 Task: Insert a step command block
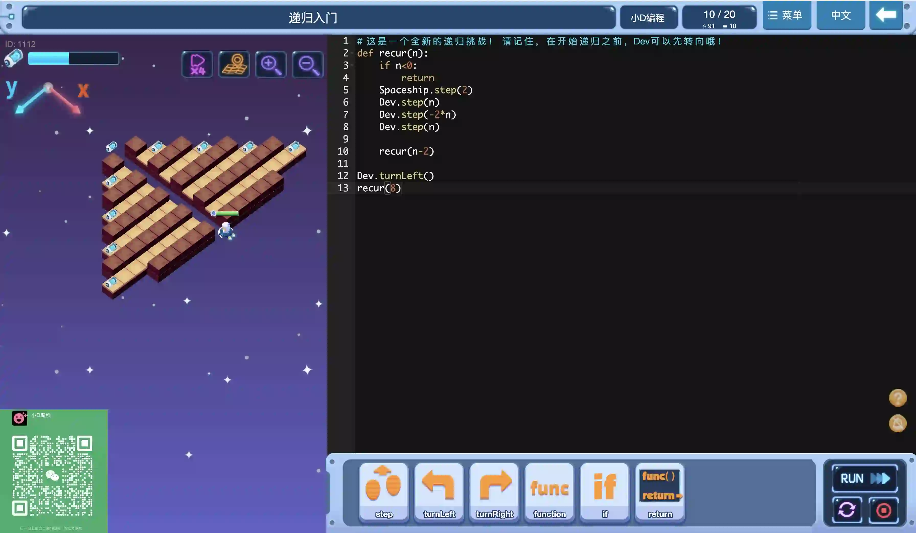[x=384, y=492]
